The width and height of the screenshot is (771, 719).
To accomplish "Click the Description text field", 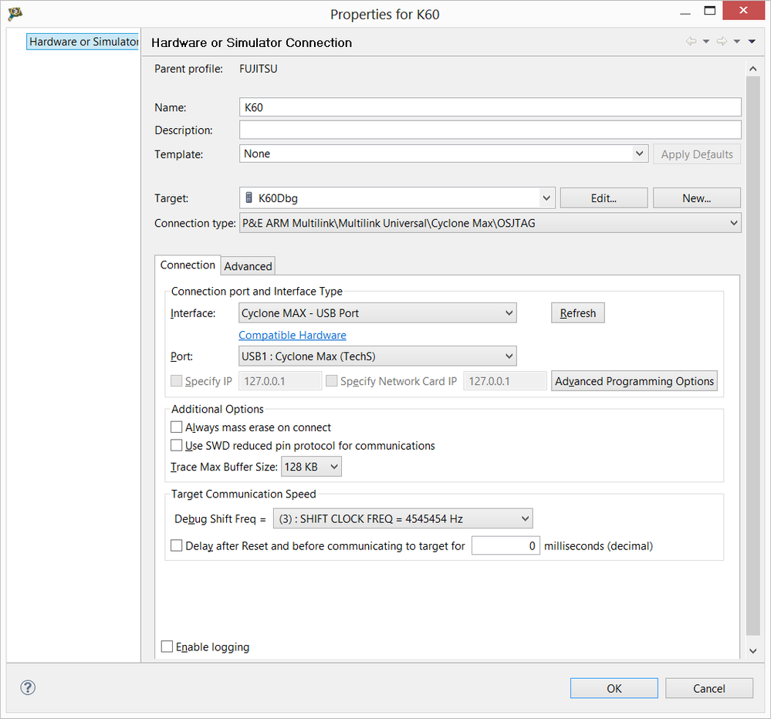I will 490,130.
